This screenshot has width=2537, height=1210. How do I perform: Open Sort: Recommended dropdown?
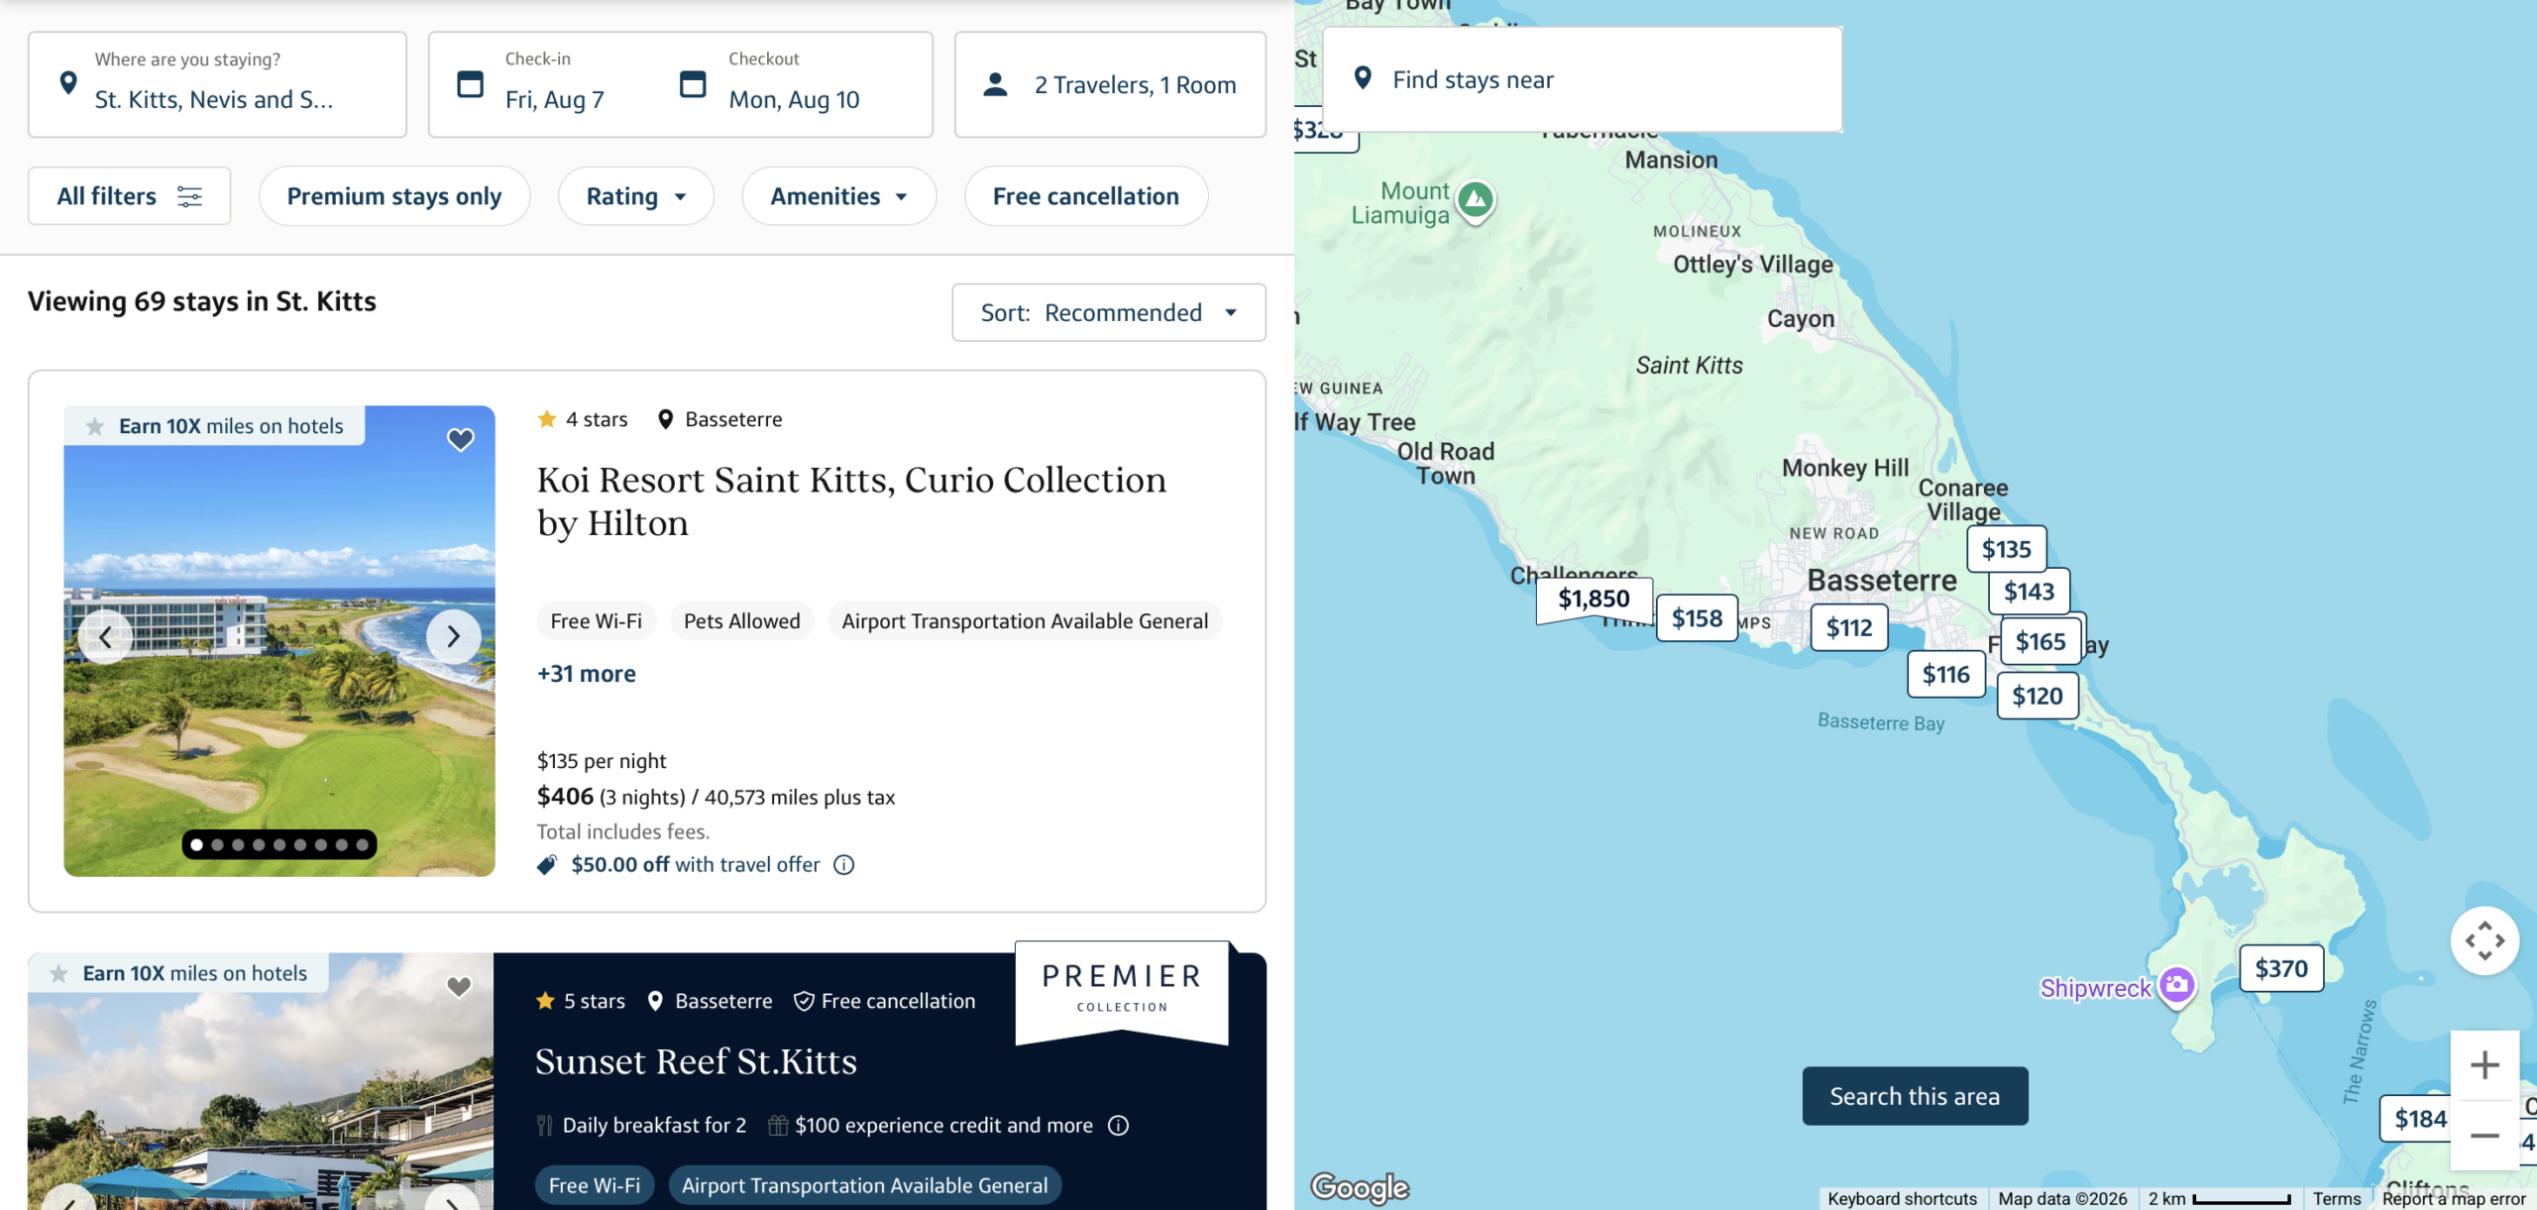(1109, 312)
